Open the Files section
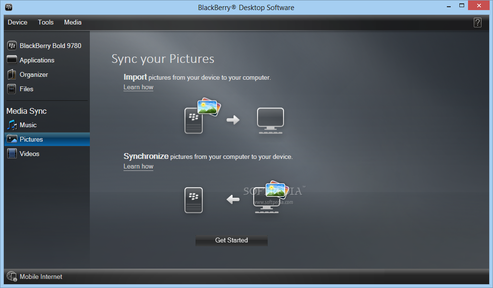493x288 pixels. [x=26, y=89]
